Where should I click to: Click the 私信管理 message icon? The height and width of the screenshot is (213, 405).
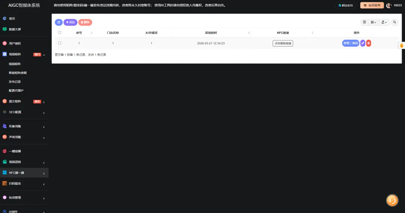coord(4,197)
